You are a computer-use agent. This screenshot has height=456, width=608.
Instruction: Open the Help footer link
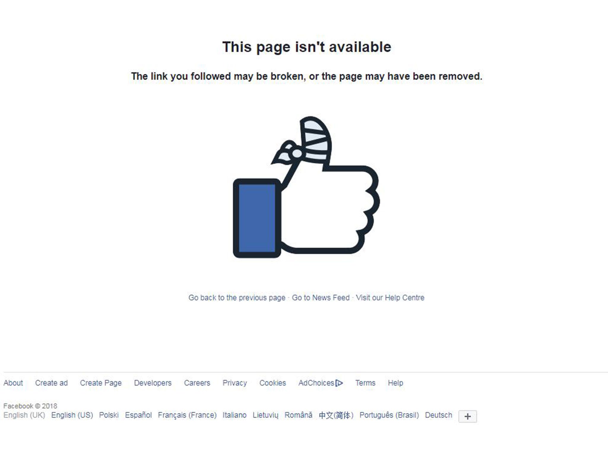point(395,383)
